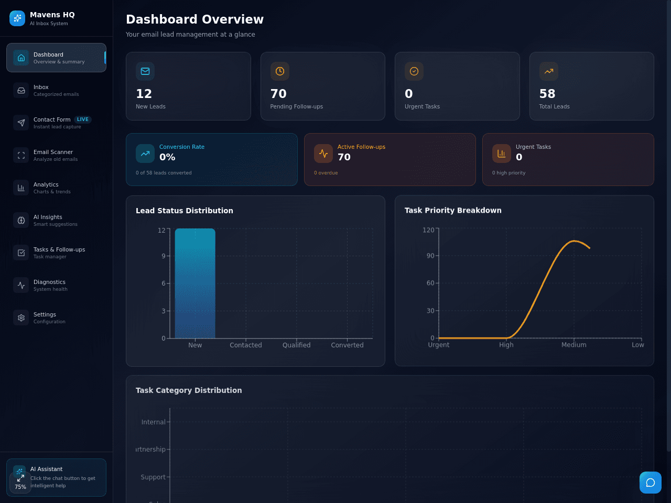Screen dimensions: 671x503
Task: Click the 'Urgent' priority axis label
Action: tap(439, 345)
